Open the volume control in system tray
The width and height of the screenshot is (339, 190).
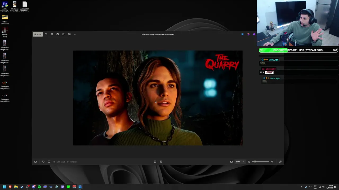click(x=323, y=187)
